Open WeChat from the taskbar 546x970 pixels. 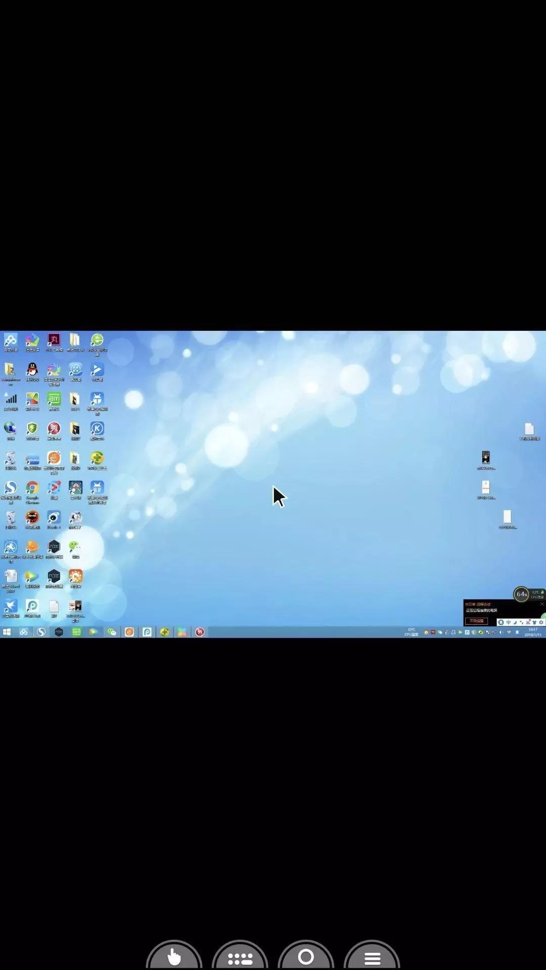[112, 632]
